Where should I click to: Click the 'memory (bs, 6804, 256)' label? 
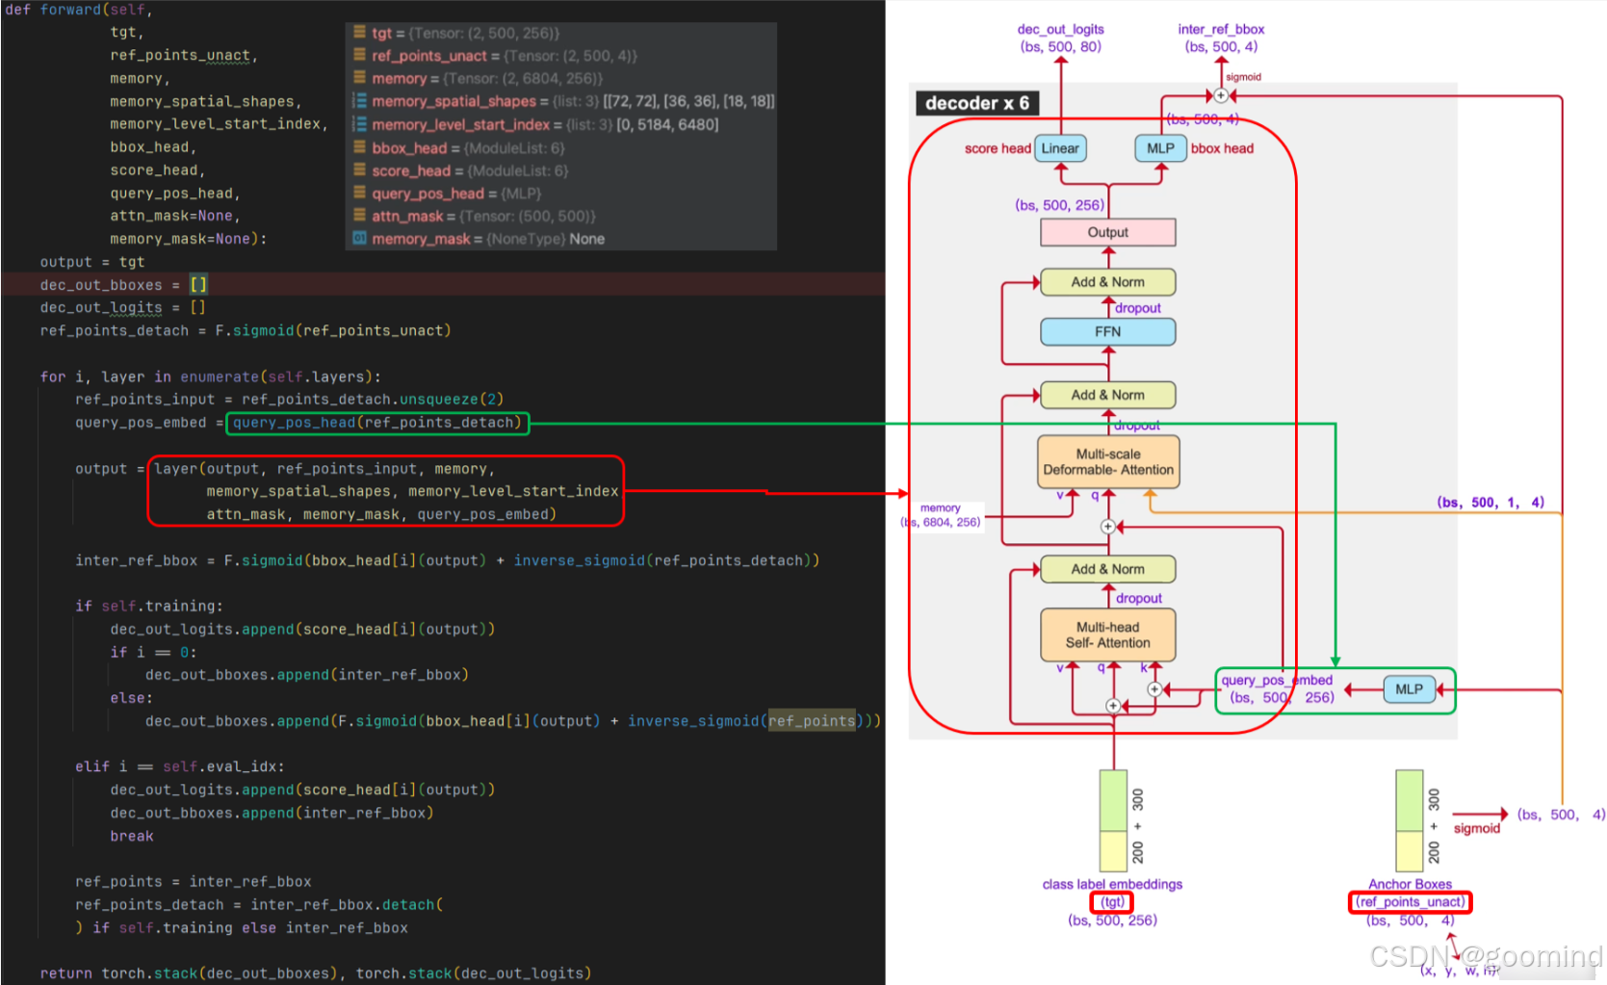(x=941, y=515)
